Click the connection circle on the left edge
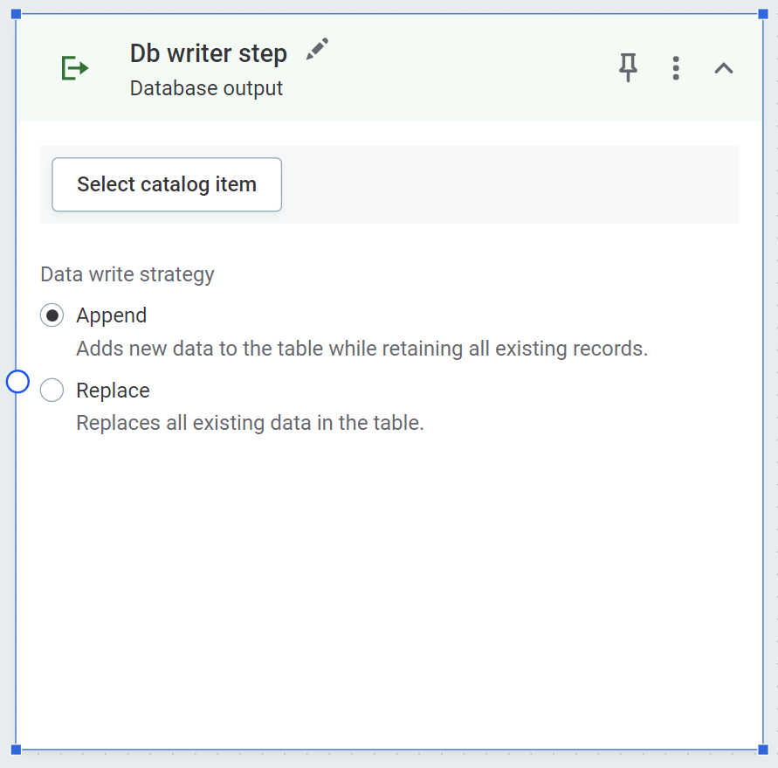The height and width of the screenshot is (768, 778). pos(16,381)
